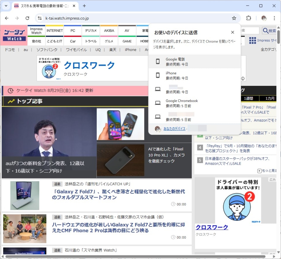Image resolution: width=281 pixels, height=259 pixels.
Task: Click the UQ category link
Action: (98, 50)
